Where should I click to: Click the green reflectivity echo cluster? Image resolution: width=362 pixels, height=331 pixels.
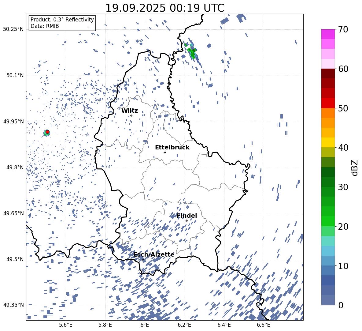tap(192, 51)
